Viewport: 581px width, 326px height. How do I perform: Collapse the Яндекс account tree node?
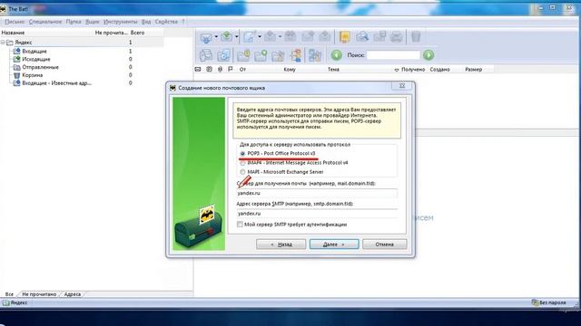coord(3,43)
